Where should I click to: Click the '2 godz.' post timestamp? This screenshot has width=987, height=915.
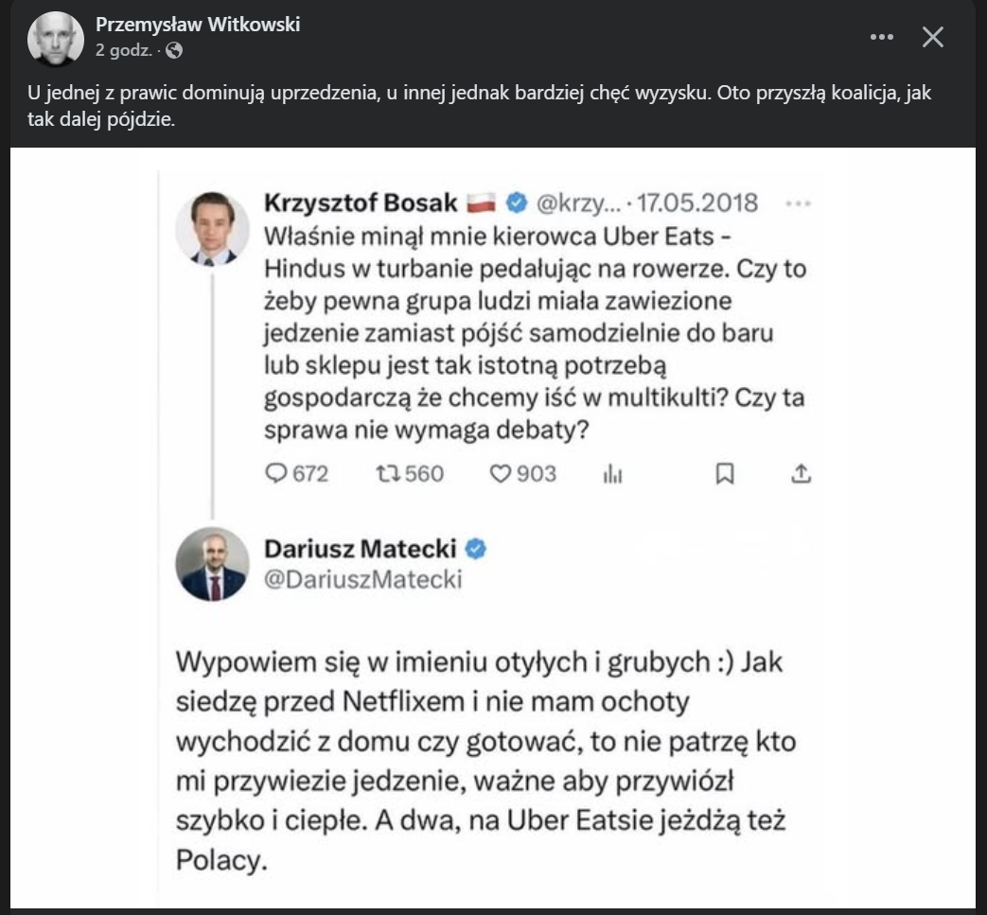coord(123,51)
